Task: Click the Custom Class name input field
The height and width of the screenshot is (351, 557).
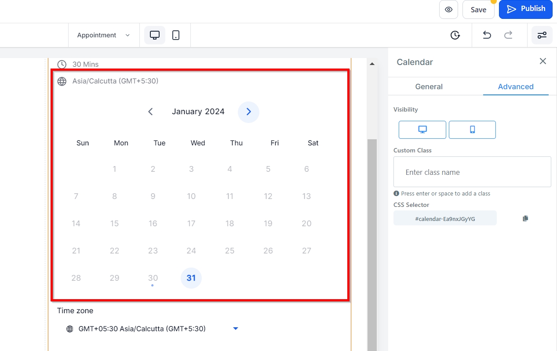Action: [472, 172]
